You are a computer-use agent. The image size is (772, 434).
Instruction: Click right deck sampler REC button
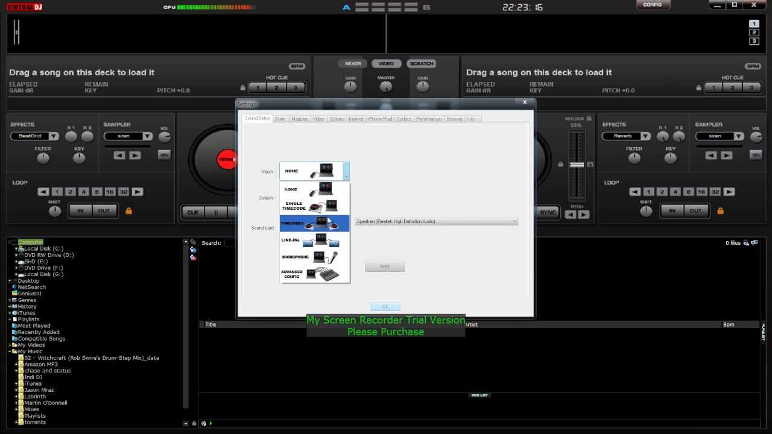(x=756, y=155)
